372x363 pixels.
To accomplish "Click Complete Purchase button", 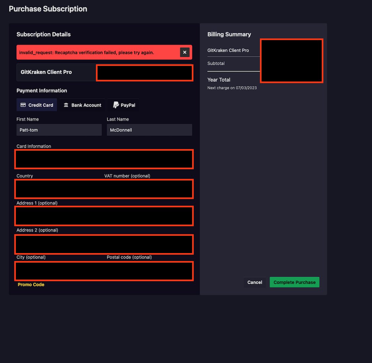I will 294,282.
